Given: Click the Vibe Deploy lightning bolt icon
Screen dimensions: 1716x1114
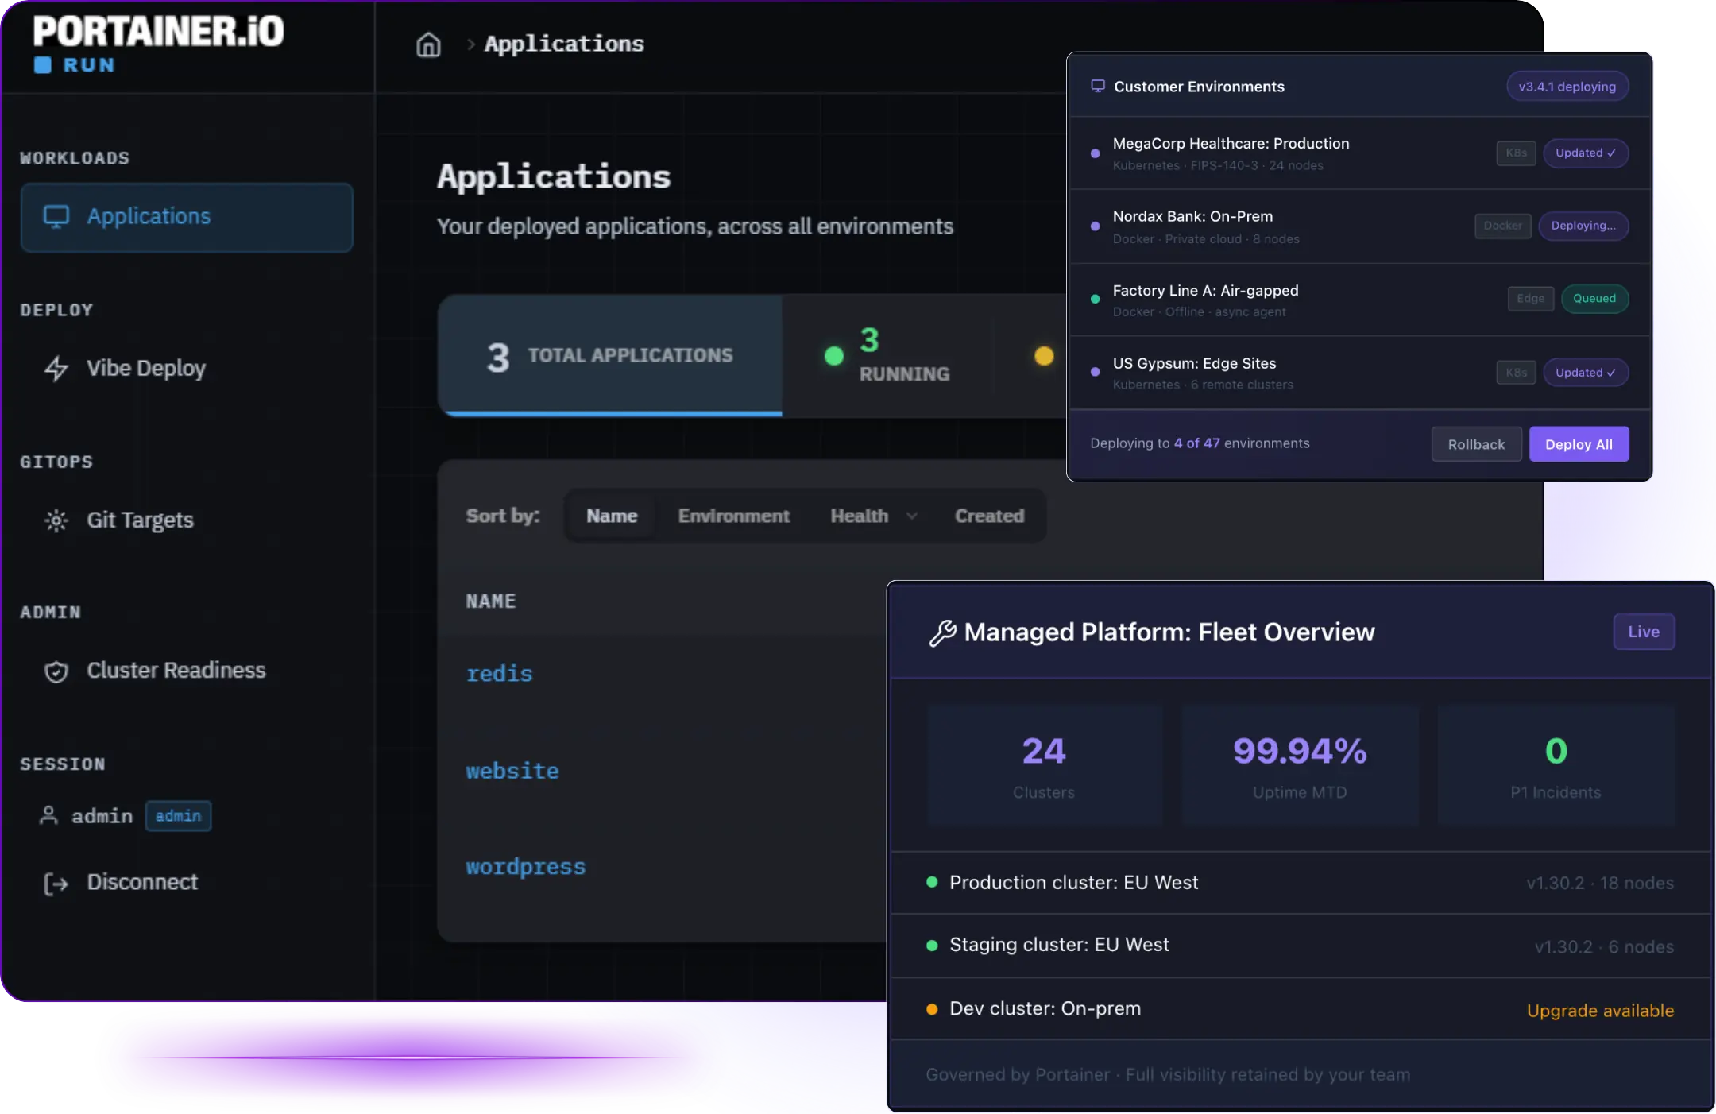Looking at the screenshot, I should (x=56, y=368).
